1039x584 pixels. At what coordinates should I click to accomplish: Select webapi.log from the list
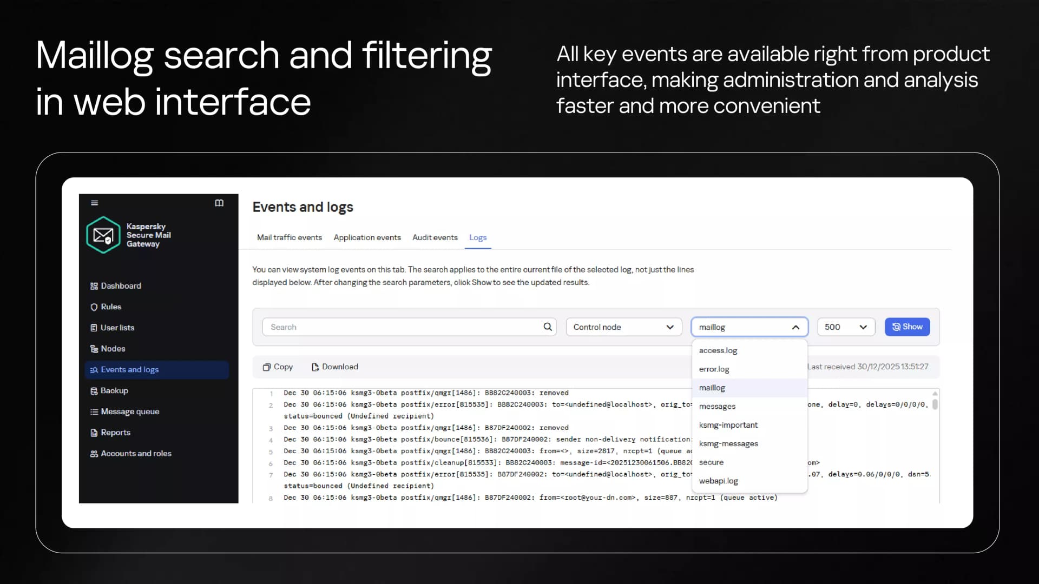(x=749, y=481)
